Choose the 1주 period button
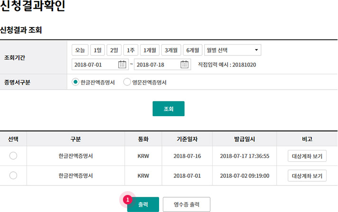Viewport: 338px width, 212px height. [x=131, y=50]
